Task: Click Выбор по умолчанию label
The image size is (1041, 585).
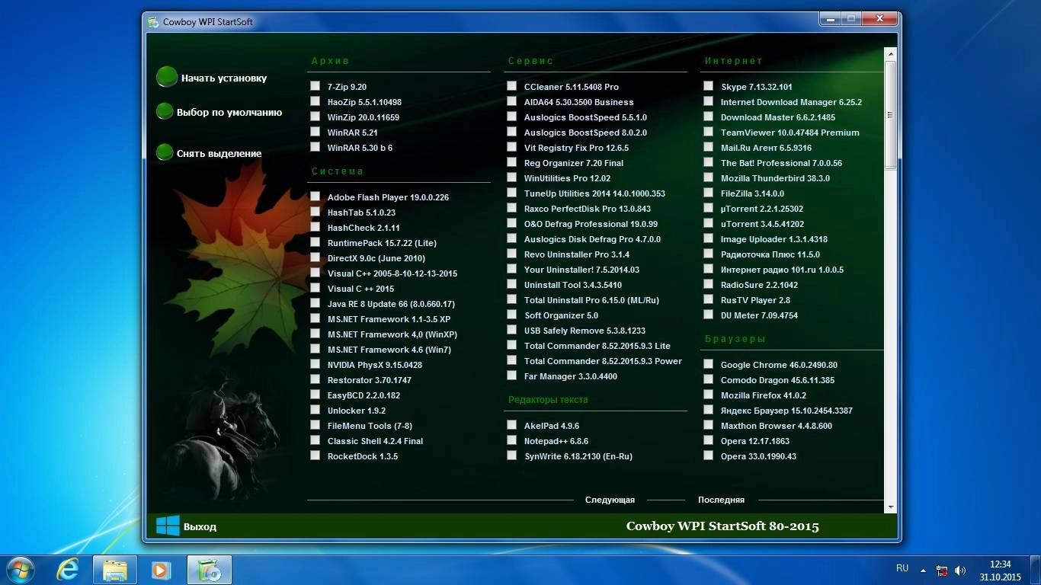Action: pos(229,112)
